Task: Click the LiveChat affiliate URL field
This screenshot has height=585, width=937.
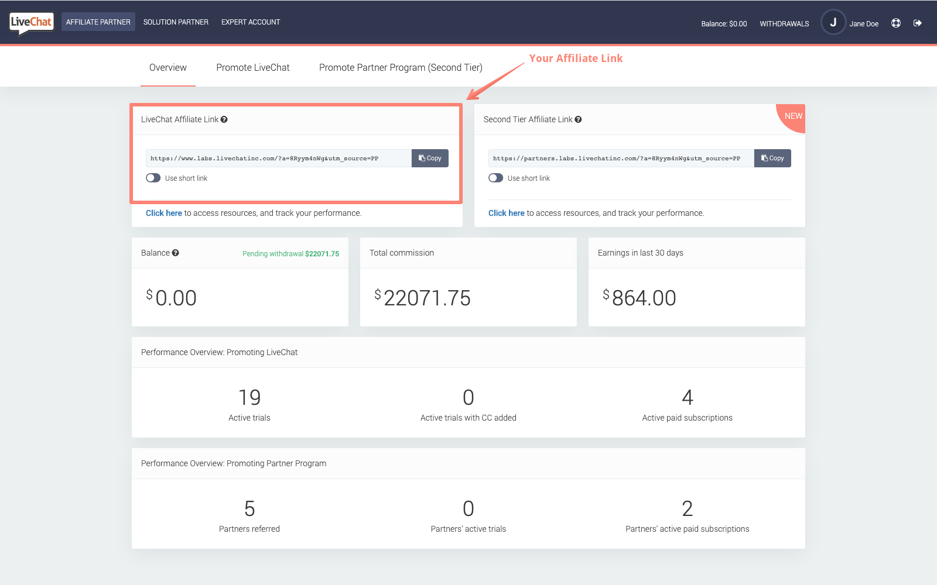Action: click(x=279, y=158)
